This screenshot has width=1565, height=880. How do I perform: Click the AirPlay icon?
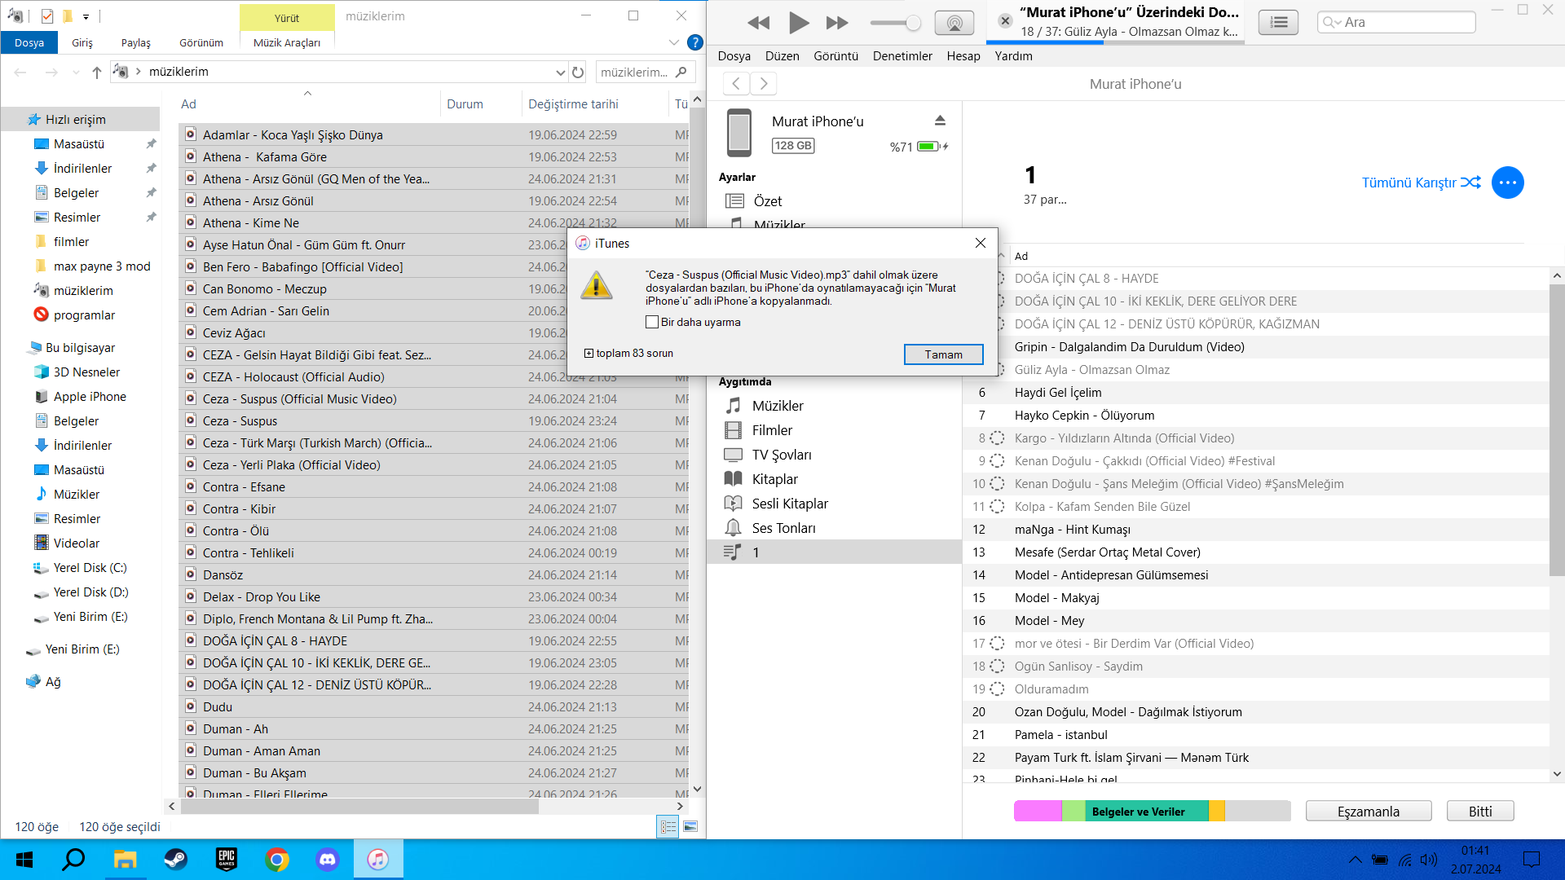tap(954, 23)
